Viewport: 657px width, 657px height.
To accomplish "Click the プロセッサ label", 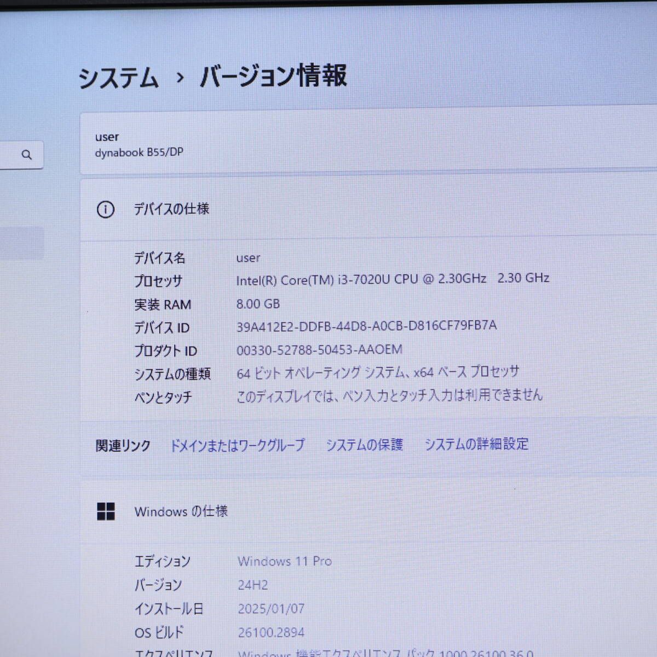I will (x=158, y=281).
